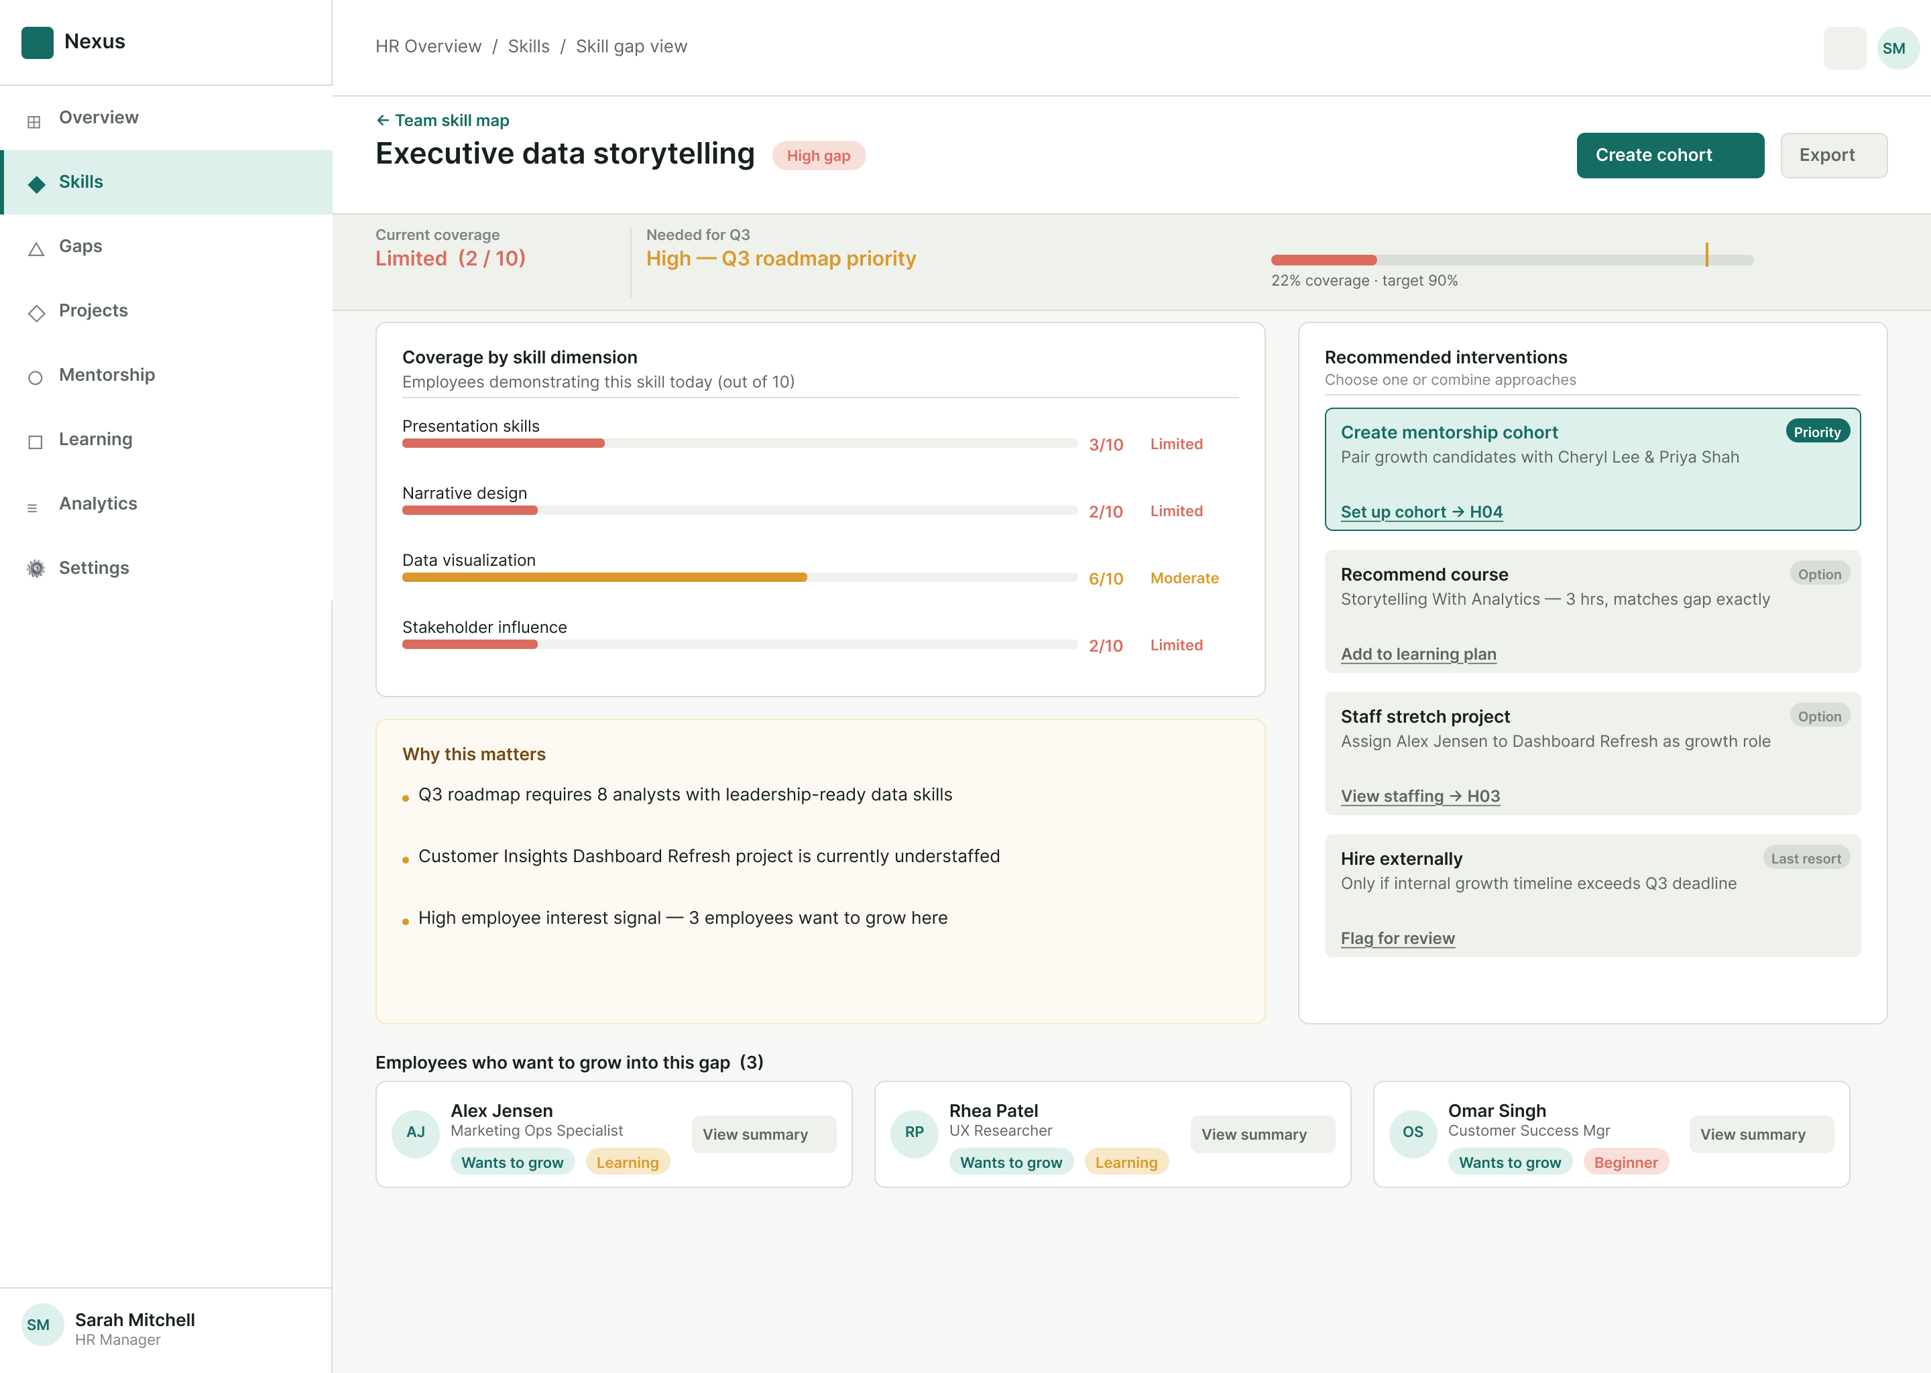Viewport: 1931px width, 1373px height.
Task: Click HR Overview breadcrumb
Action: click(x=428, y=46)
